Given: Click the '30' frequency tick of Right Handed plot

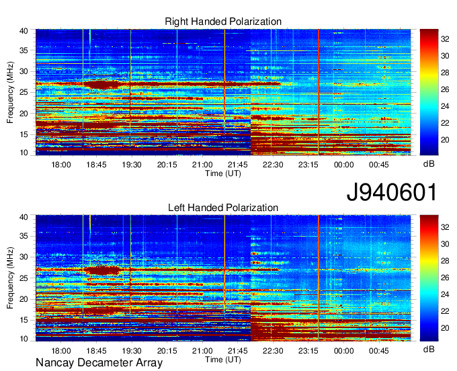Looking at the screenshot, I should (24, 71).
